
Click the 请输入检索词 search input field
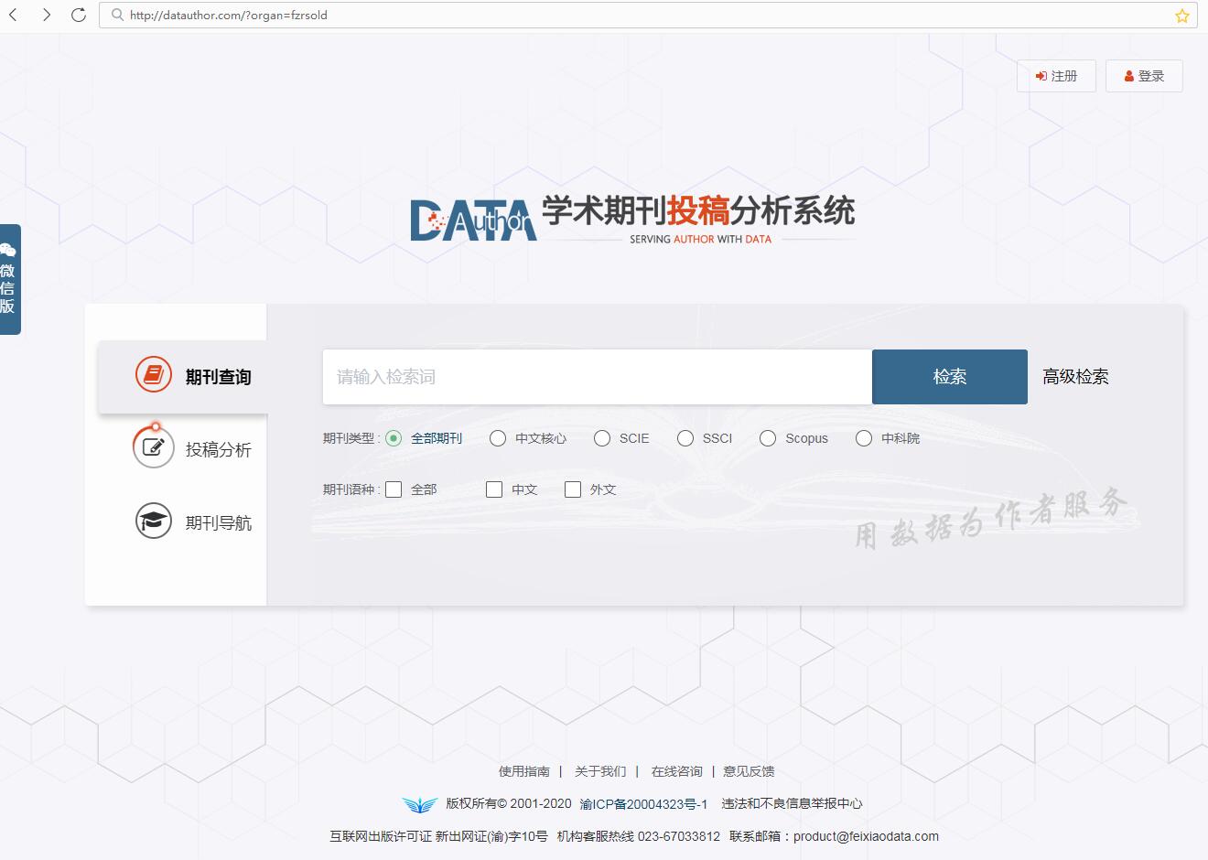[597, 377]
